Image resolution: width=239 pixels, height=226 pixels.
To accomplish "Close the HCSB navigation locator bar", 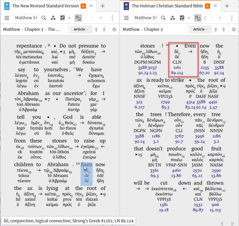I will coord(234,29).
